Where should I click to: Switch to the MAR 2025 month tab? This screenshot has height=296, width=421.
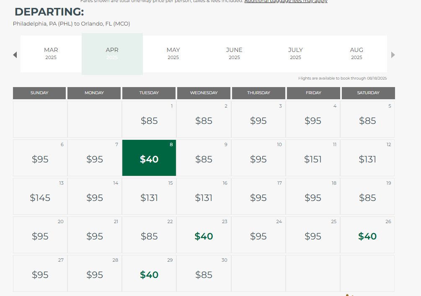click(51, 54)
